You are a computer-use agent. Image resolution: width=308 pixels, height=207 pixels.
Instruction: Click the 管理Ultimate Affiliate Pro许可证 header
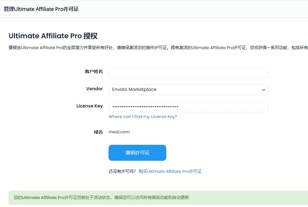tap(41, 9)
